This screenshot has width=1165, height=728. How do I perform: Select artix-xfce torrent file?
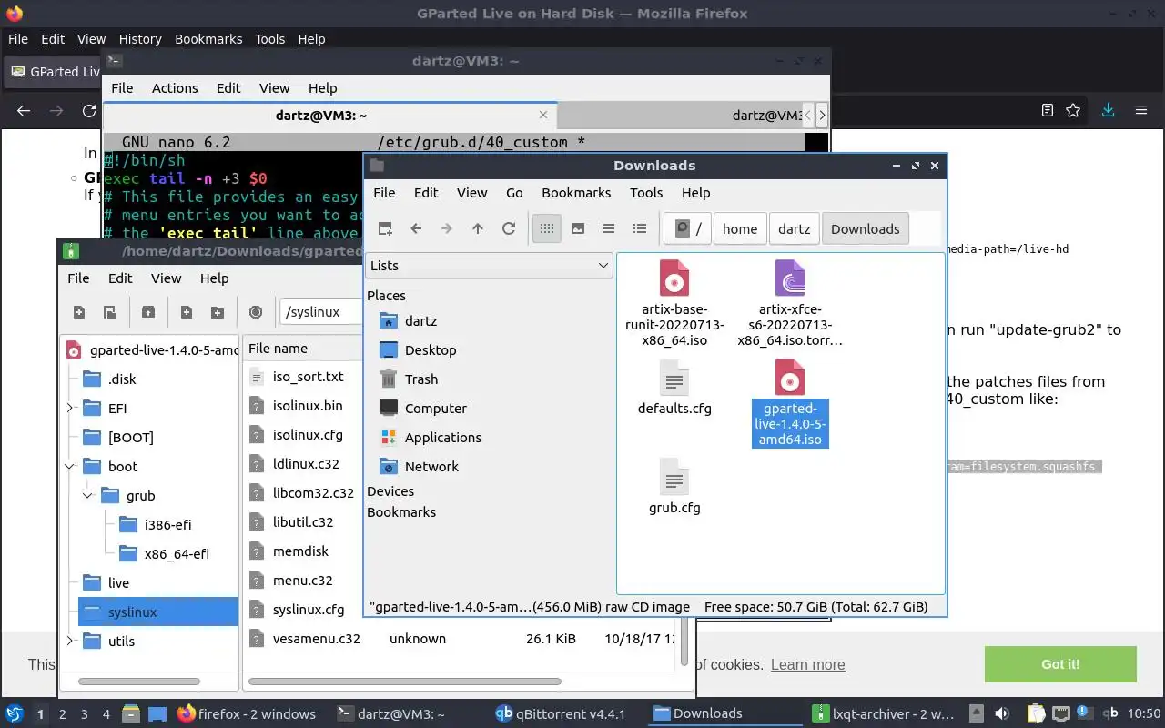(790, 305)
